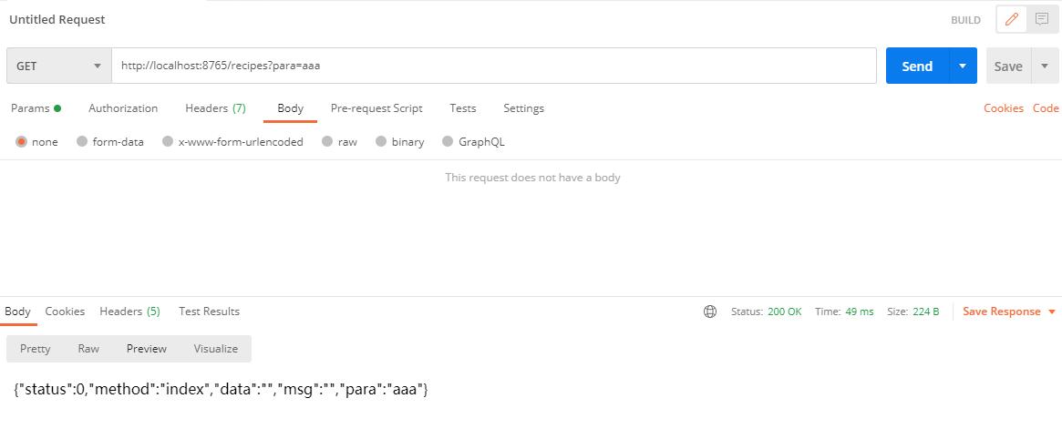Switch to request Headers (7) tab
This screenshot has height=429, width=1062.
click(x=215, y=108)
